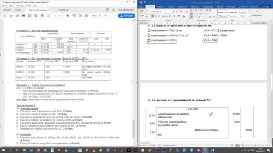273x153 pixels.
Task: Toggle superscript in Word ribbon
Action: (170, 16)
